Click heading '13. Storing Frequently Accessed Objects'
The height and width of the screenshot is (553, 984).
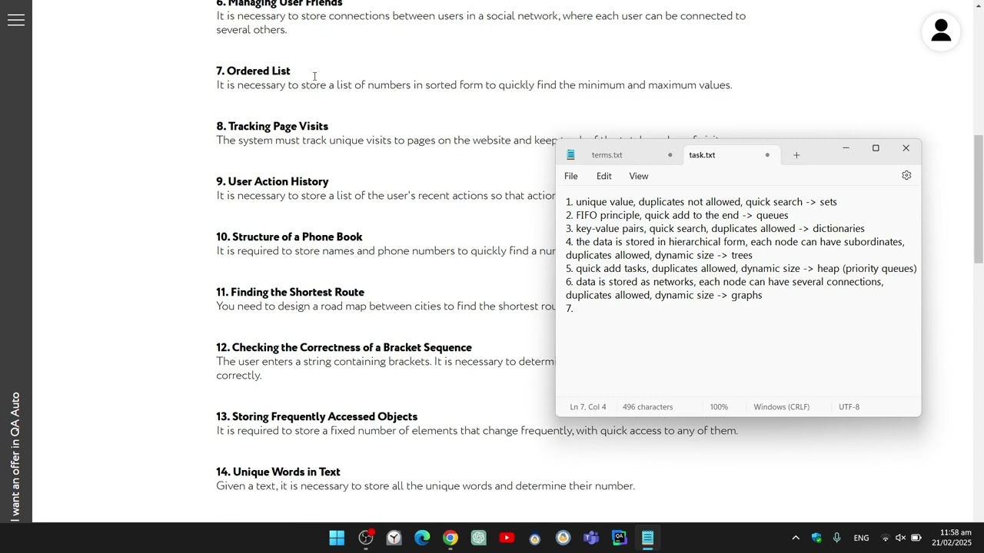pyautogui.click(x=317, y=416)
